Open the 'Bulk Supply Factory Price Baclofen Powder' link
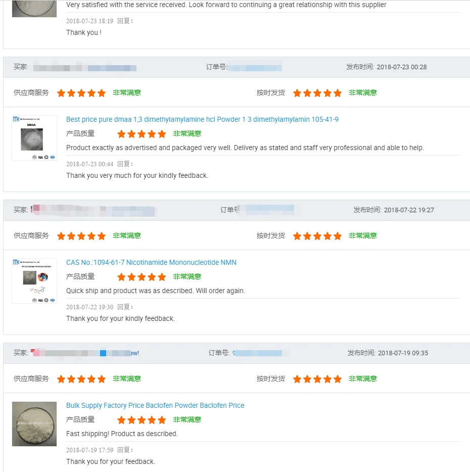 coord(155,405)
